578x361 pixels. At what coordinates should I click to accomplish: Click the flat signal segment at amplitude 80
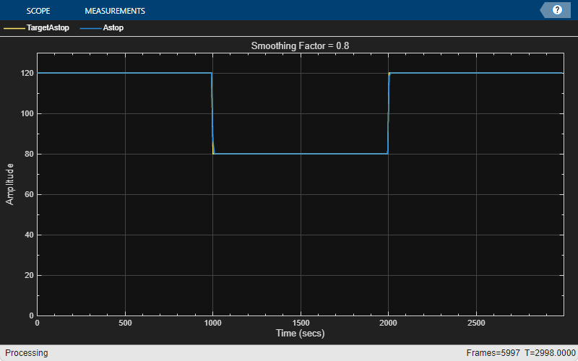click(301, 154)
